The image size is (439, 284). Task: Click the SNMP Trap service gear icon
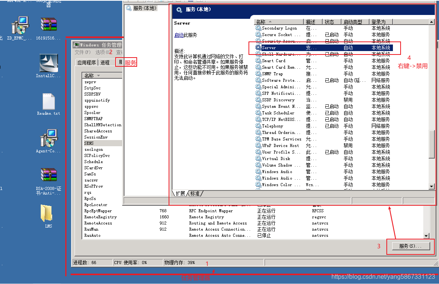(258, 74)
